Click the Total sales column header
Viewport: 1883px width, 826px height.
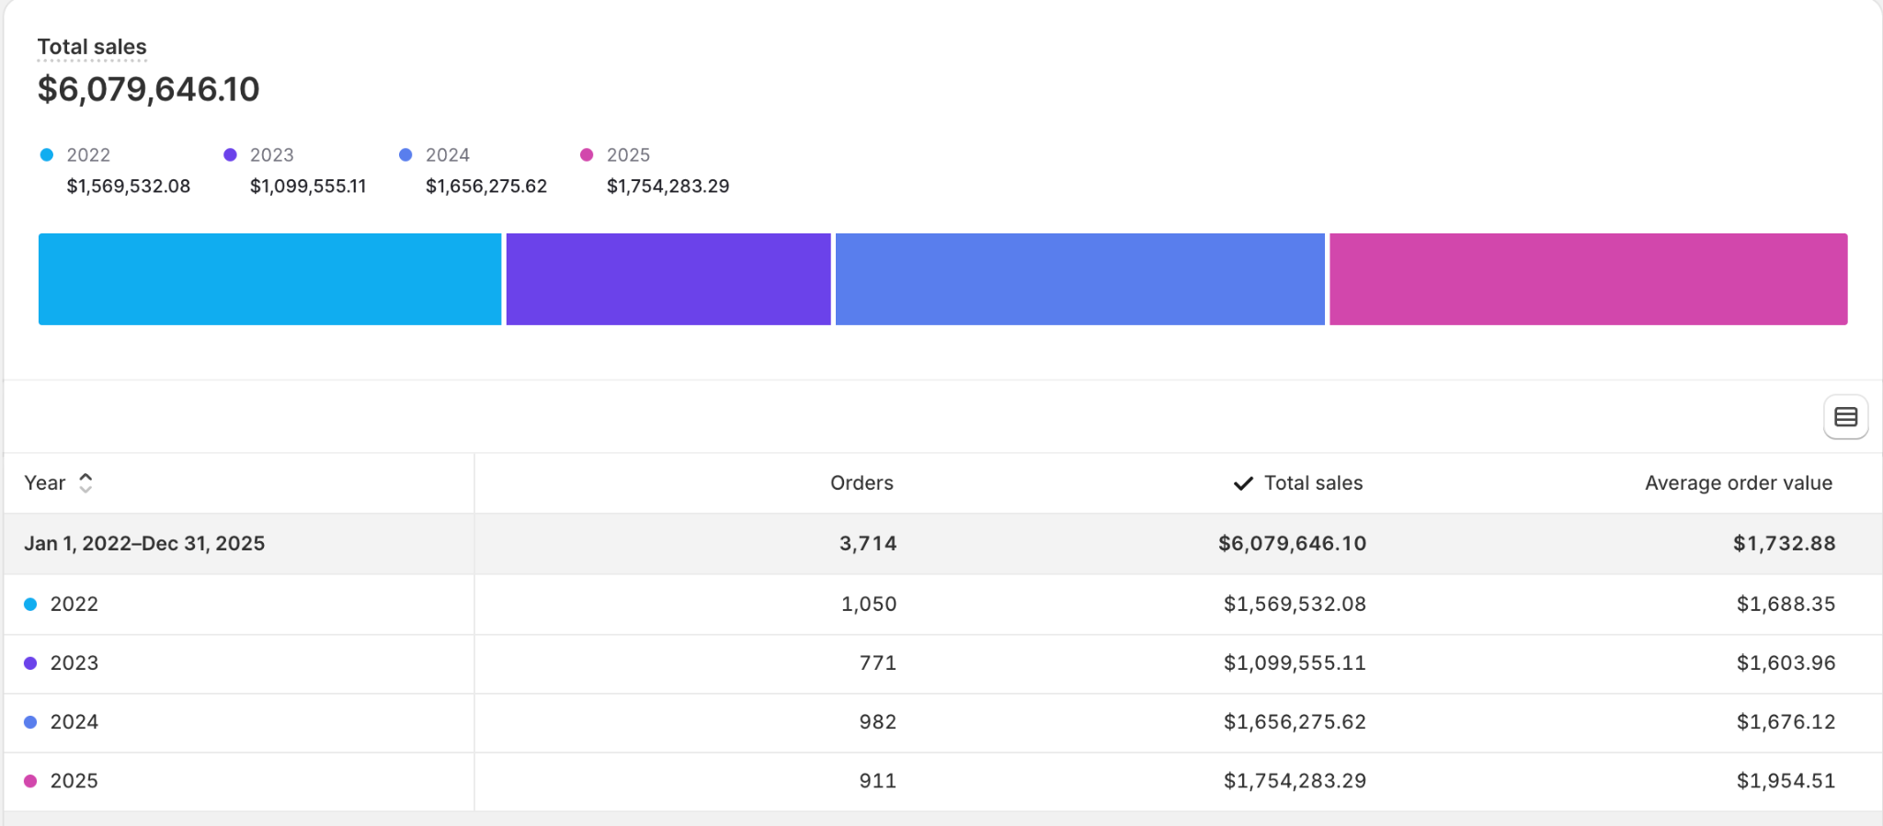[x=1313, y=483]
